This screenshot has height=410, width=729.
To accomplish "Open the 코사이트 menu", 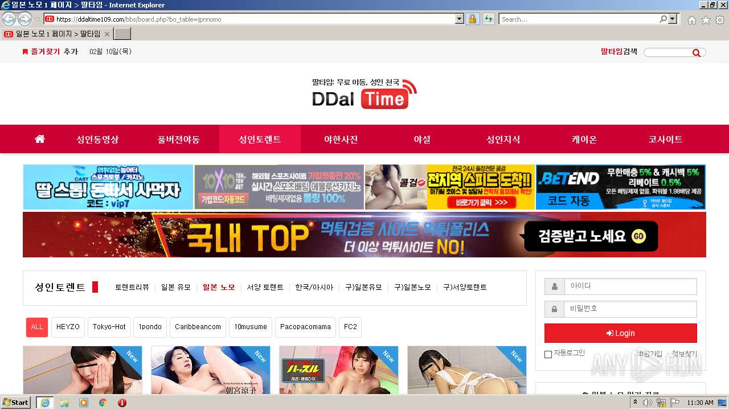I will [x=665, y=139].
